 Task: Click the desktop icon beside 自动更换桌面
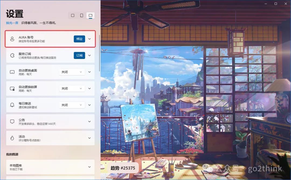click(x=12, y=72)
